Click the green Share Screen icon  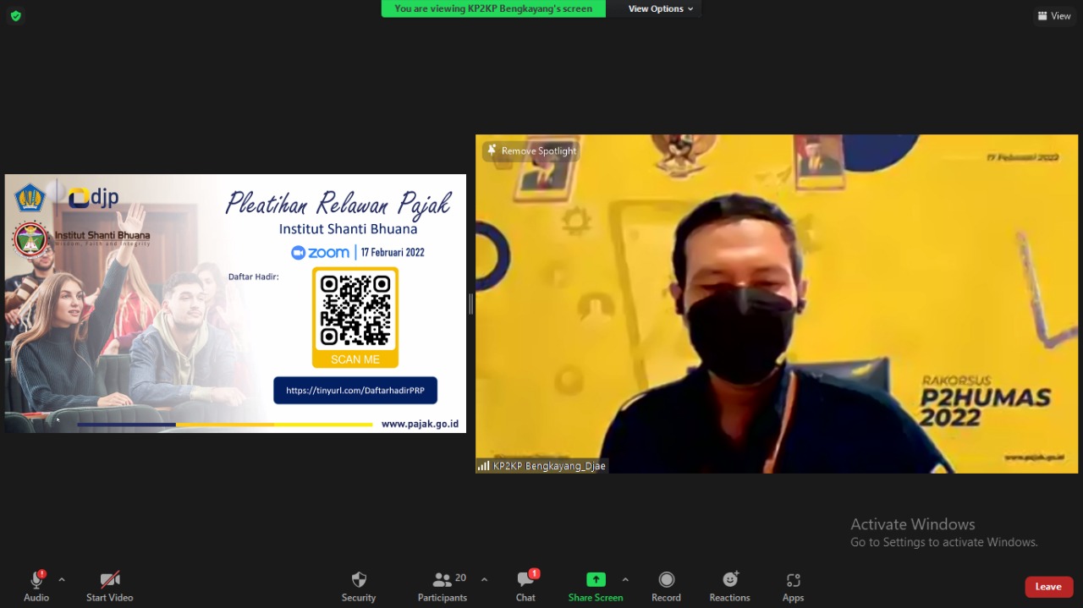(596, 580)
